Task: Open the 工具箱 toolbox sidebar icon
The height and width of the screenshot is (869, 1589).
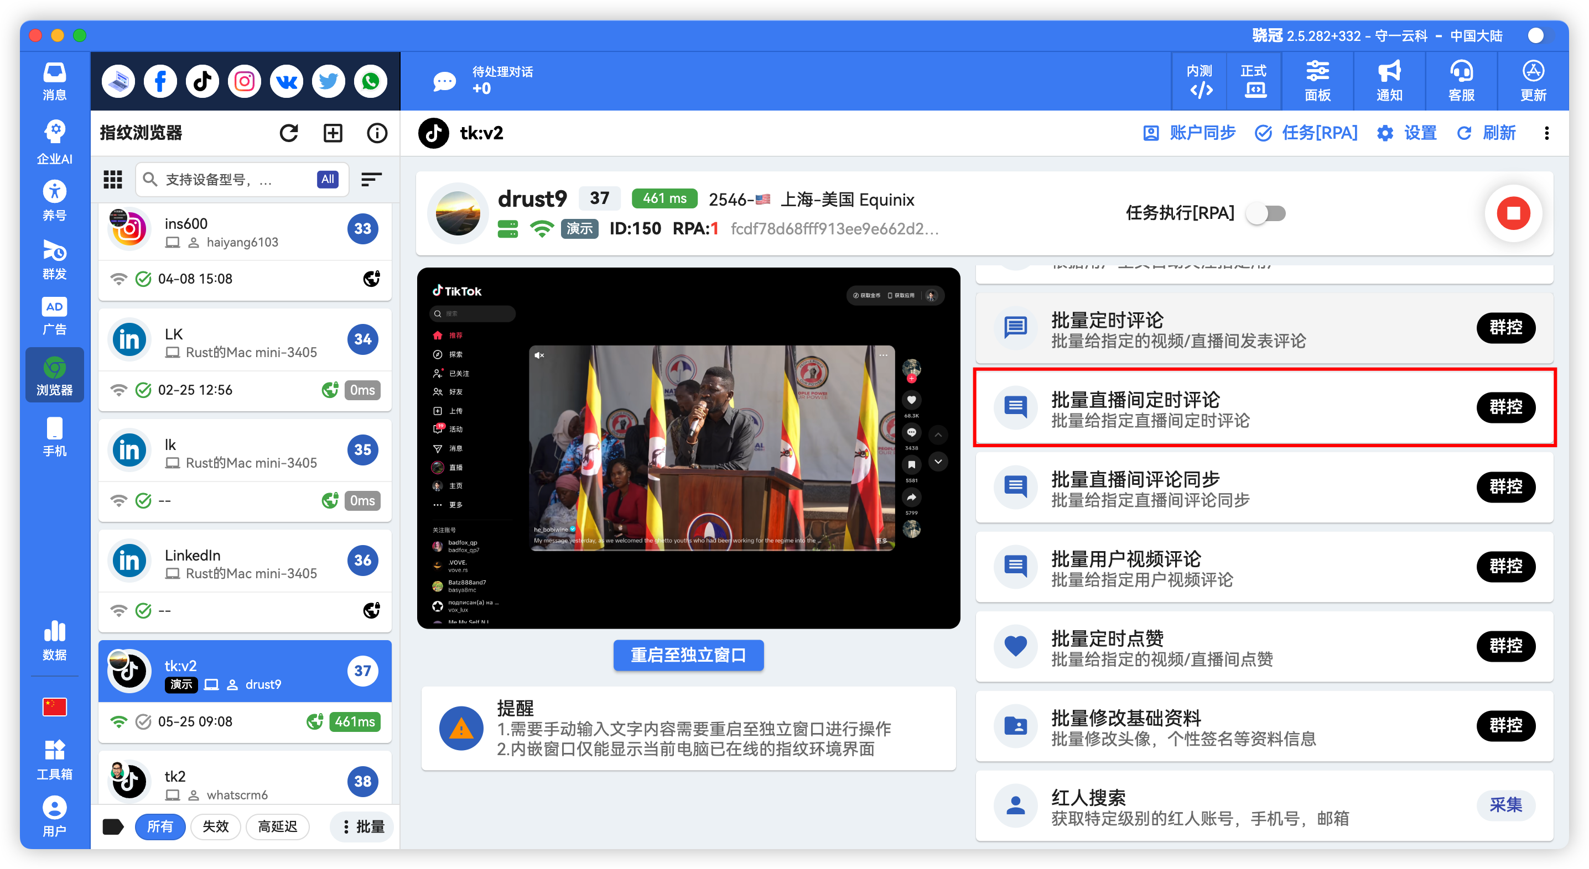Action: [54, 757]
